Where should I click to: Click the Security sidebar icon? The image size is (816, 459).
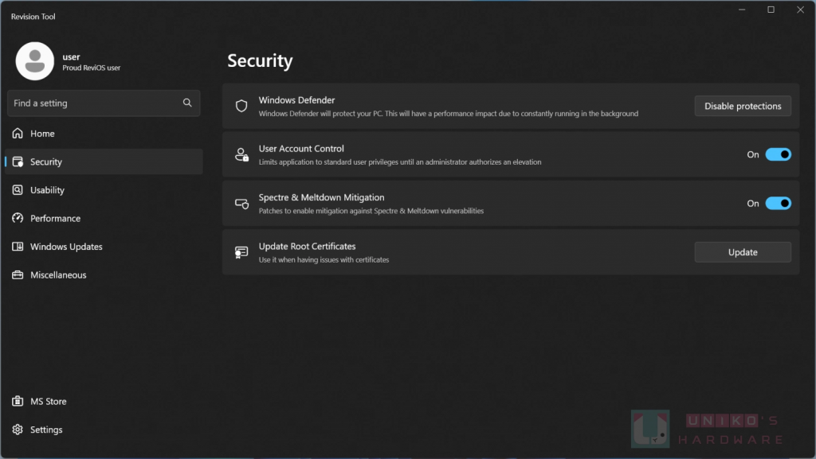point(18,161)
